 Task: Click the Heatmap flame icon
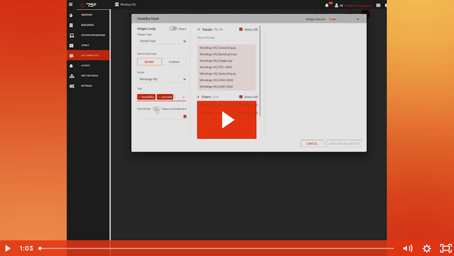pos(71,15)
